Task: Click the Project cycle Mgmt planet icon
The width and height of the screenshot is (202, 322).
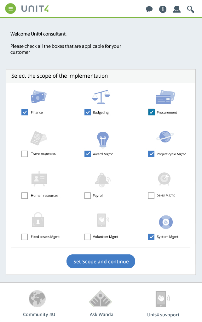Action: 165,137
